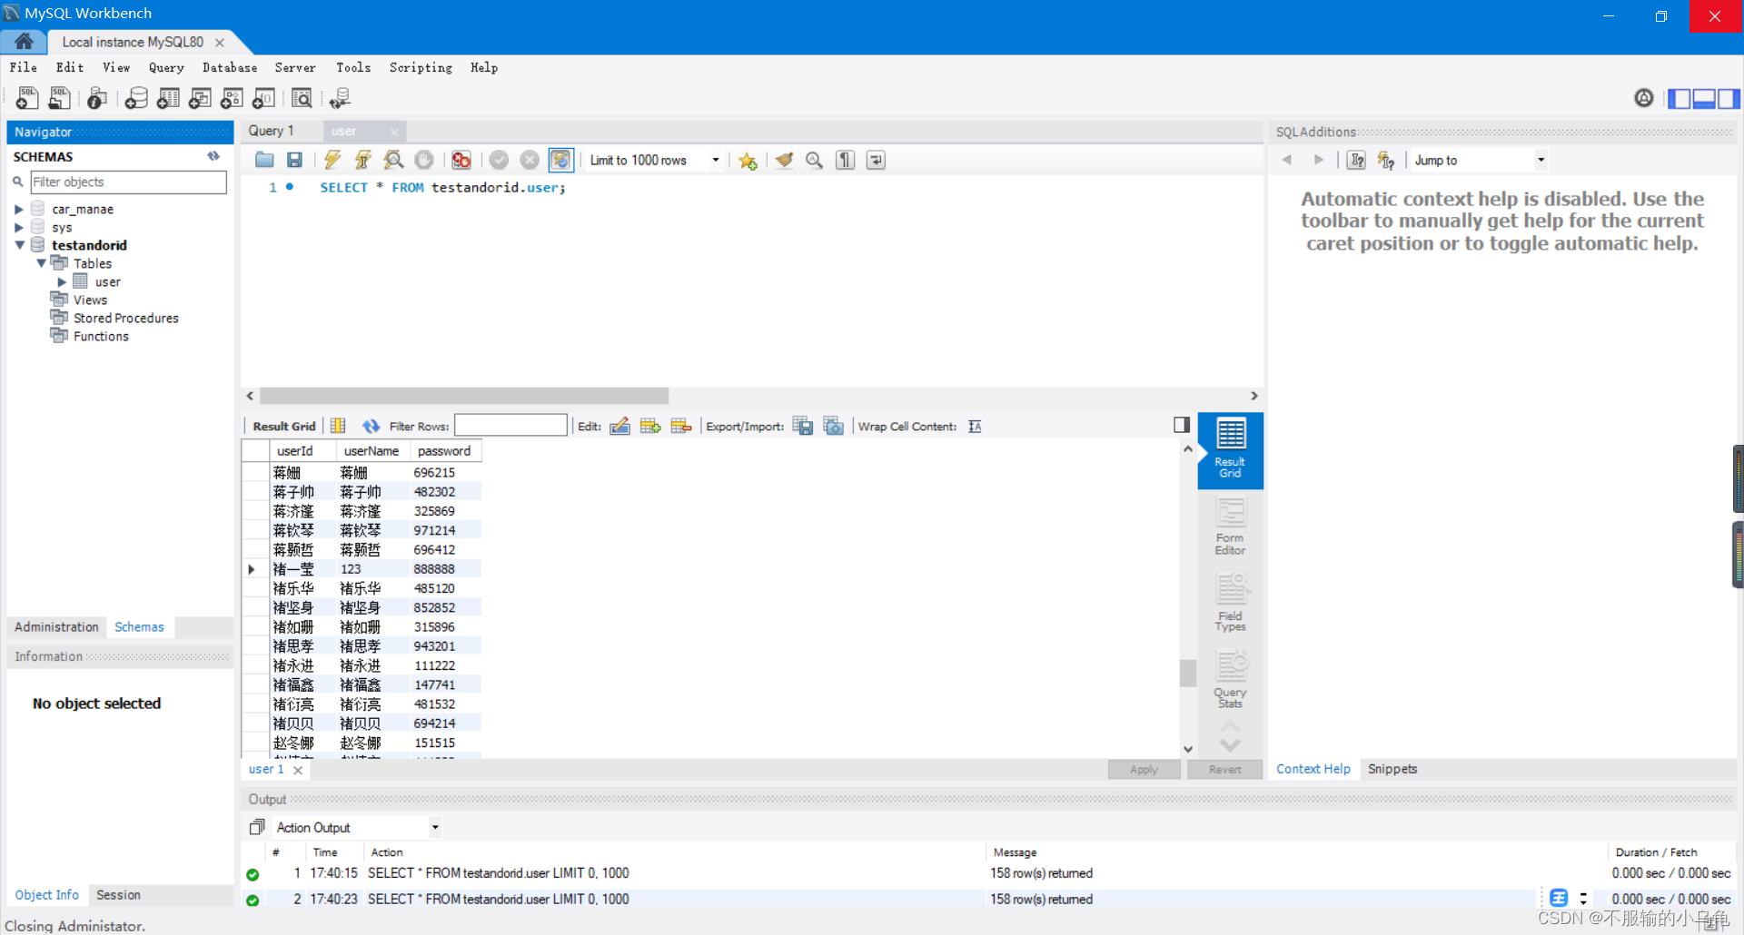This screenshot has height=935, width=1744.
Task: Switch to the Administration tab in Navigator
Action: pyautogui.click(x=55, y=626)
